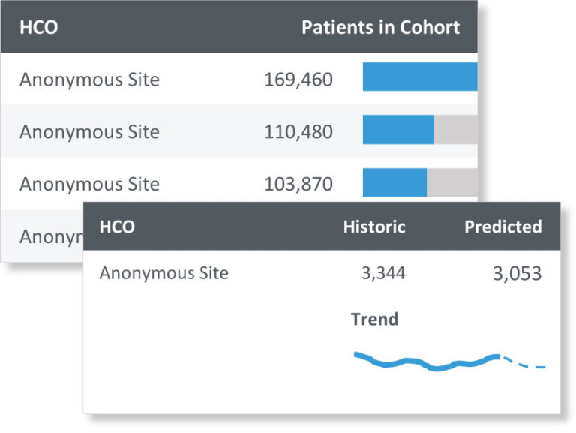Click the dashed predicted trend line
This screenshot has width=576, height=433.
(x=525, y=365)
